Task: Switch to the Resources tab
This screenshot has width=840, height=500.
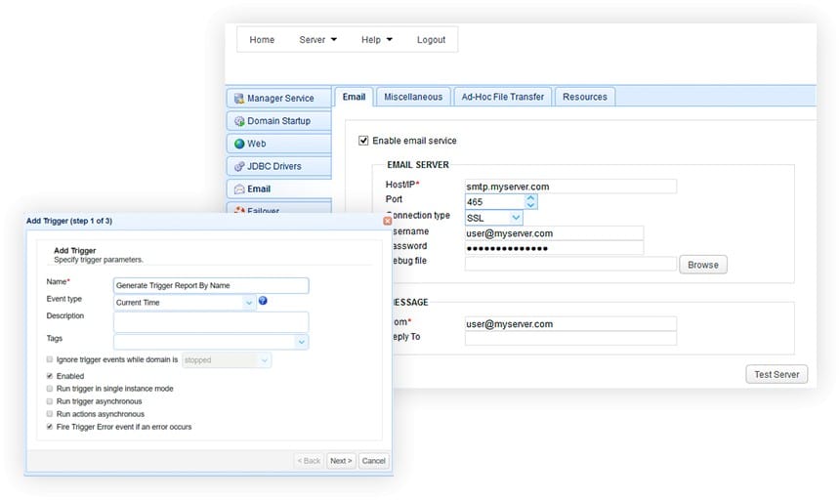Action: coord(584,97)
